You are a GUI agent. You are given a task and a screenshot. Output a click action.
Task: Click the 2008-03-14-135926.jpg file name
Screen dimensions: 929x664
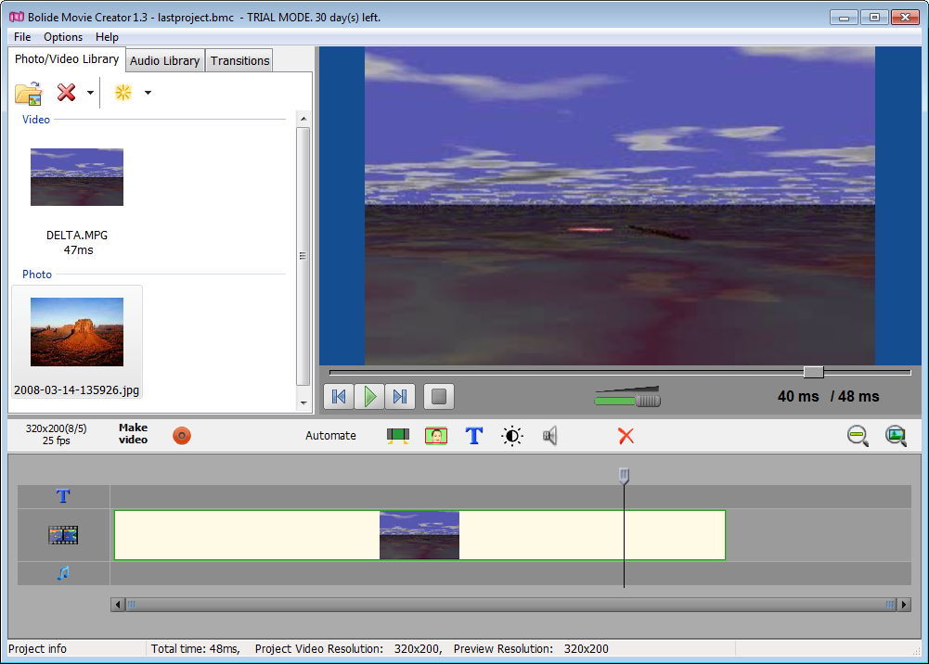click(76, 390)
